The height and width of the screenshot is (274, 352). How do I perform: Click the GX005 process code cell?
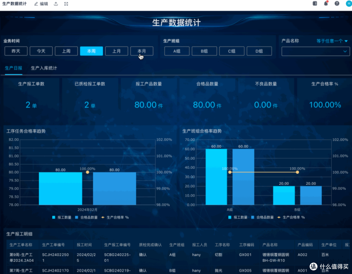(245, 271)
